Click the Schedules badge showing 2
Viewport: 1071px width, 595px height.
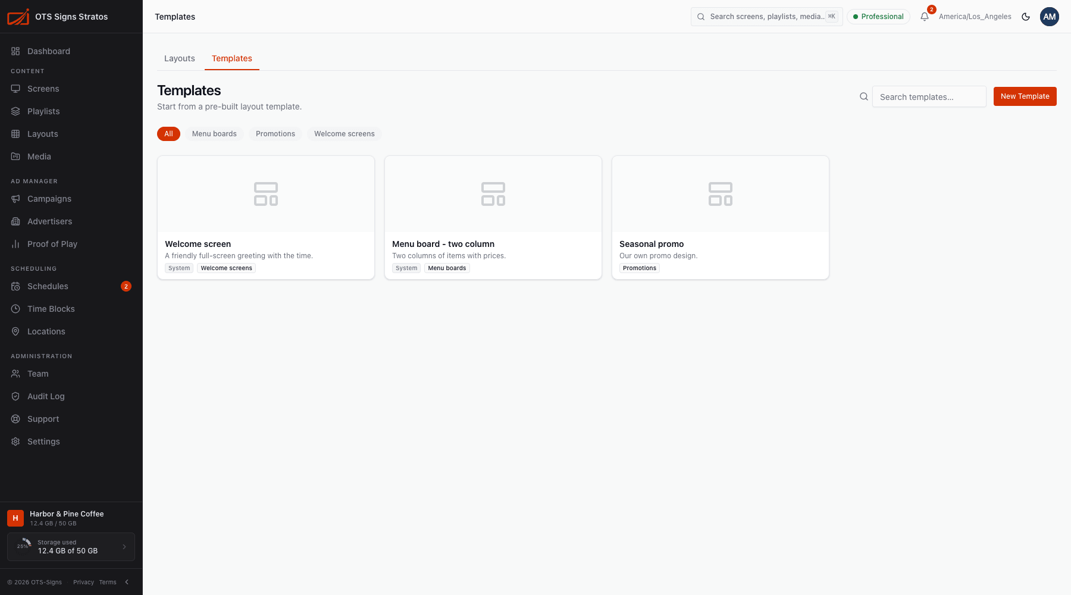pyautogui.click(x=126, y=286)
